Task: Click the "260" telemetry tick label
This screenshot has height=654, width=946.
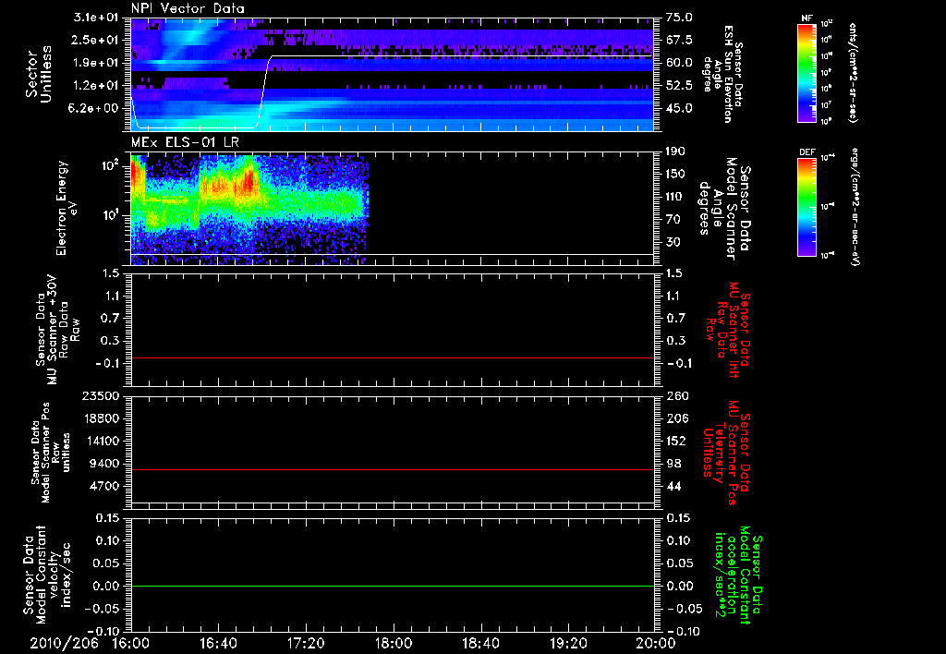Action: click(677, 395)
